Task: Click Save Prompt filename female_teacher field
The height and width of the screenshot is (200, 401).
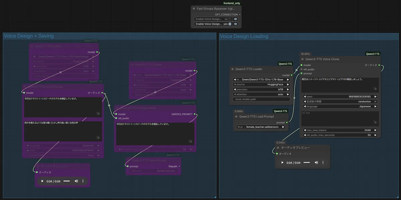Action: pos(154,171)
